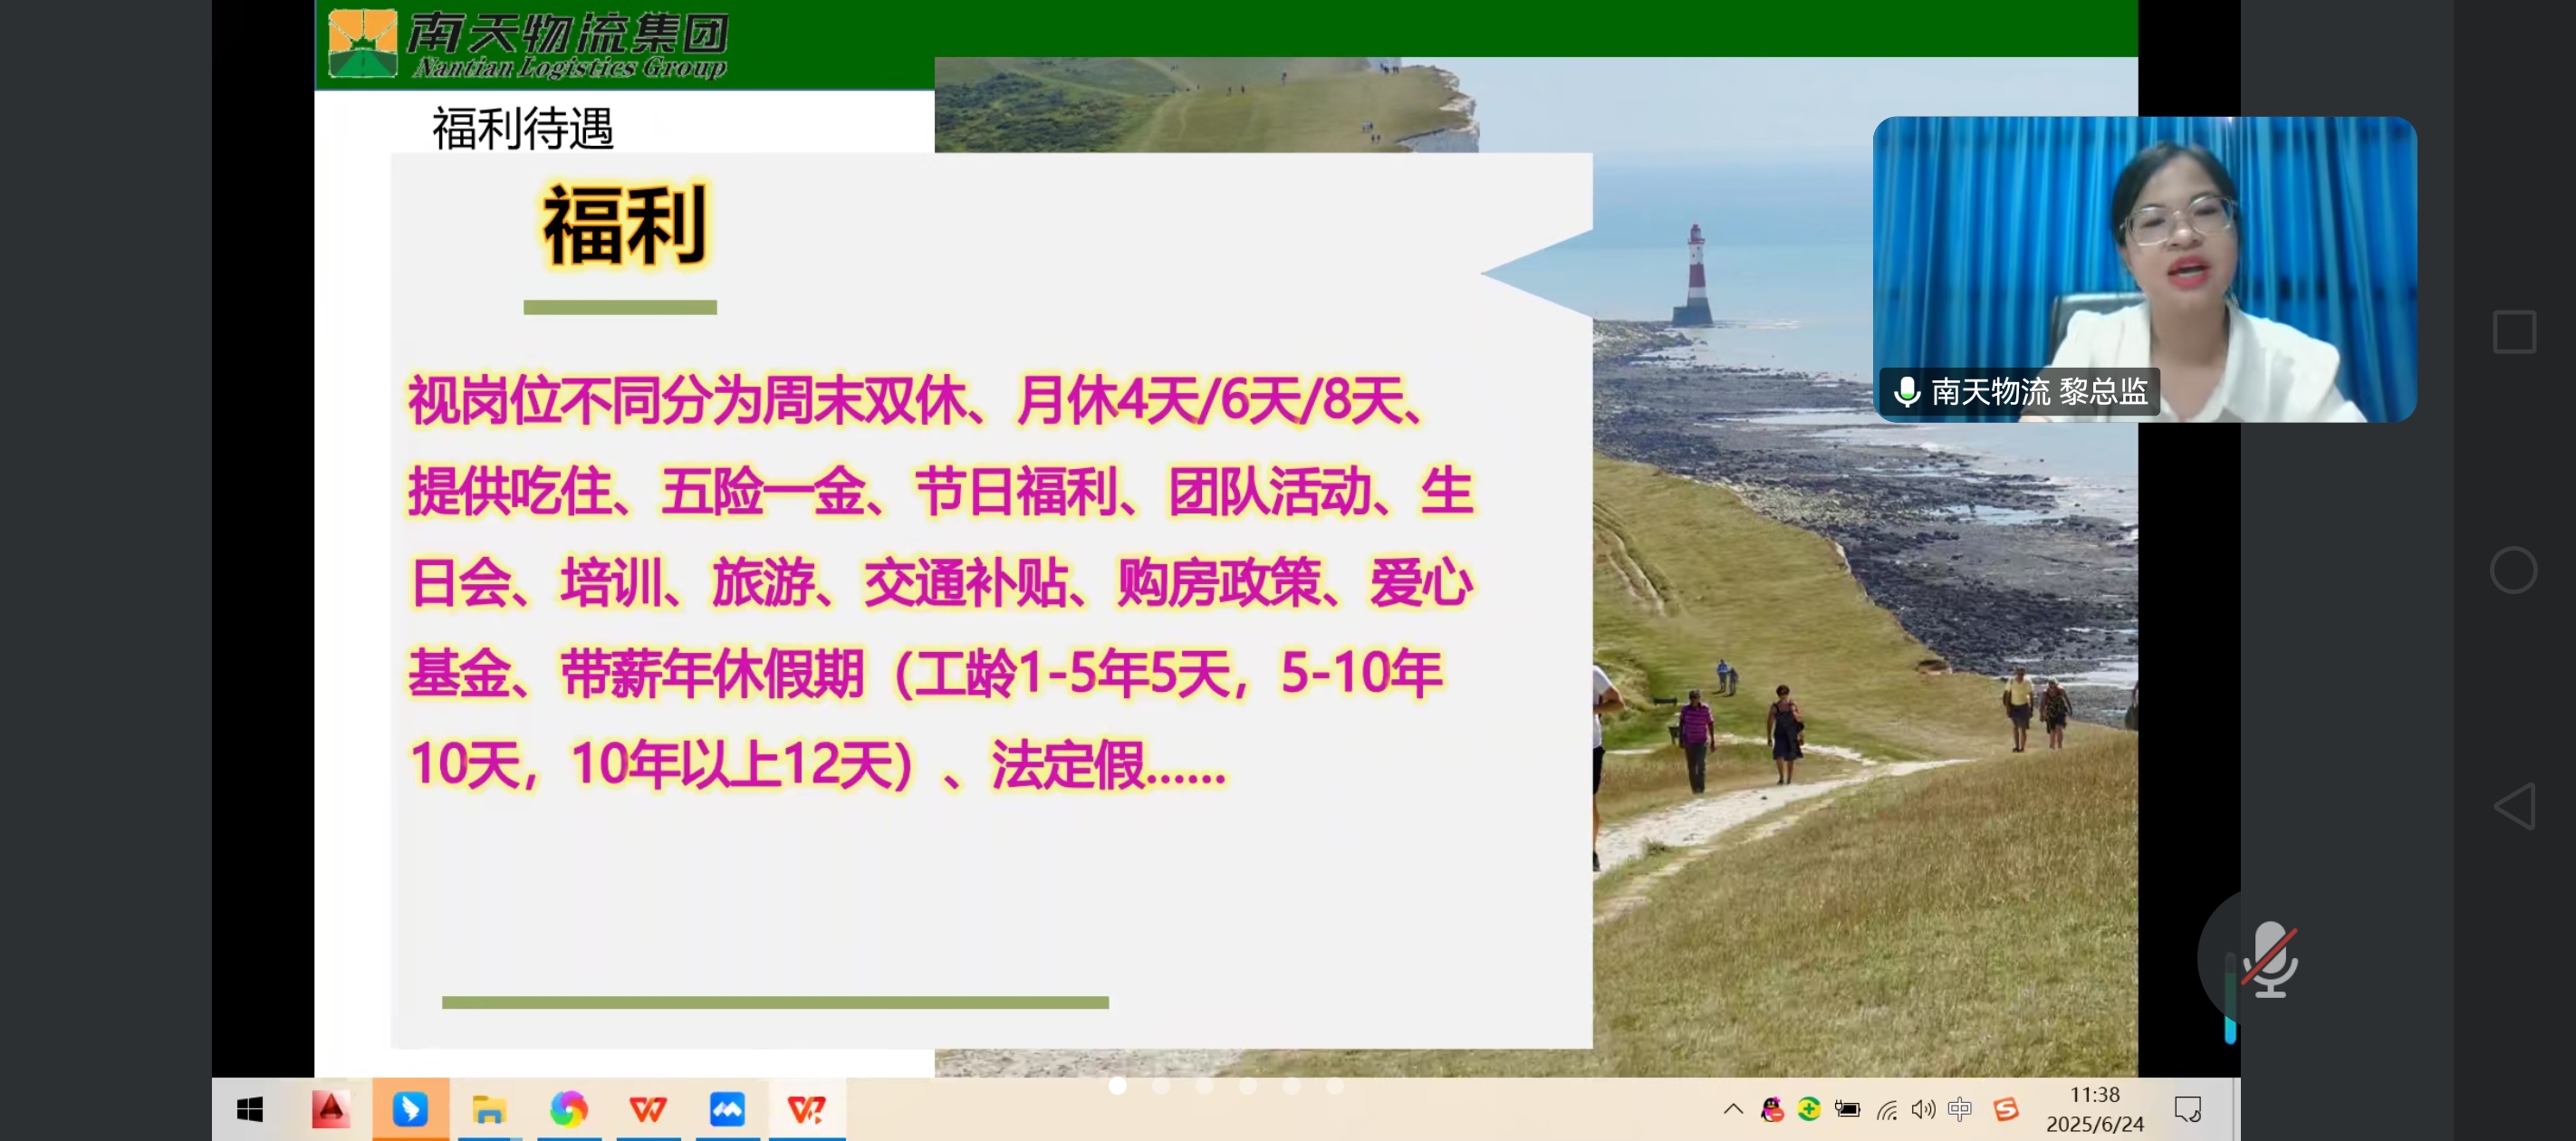Select the first white page indicator dot
The height and width of the screenshot is (1141, 2576).
[1118, 1086]
